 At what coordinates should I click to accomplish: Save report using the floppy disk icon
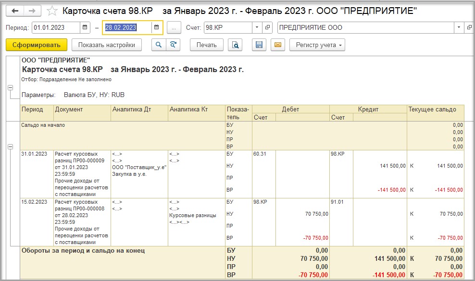pyautogui.click(x=259, y=45)
